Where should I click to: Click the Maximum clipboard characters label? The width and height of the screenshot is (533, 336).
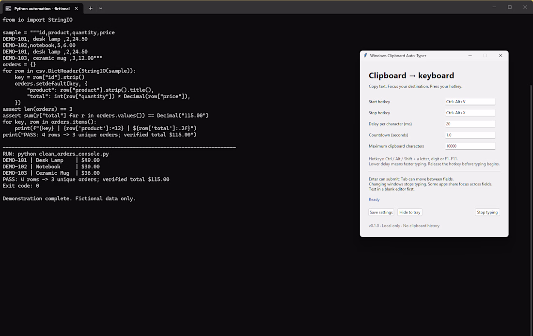396,146
